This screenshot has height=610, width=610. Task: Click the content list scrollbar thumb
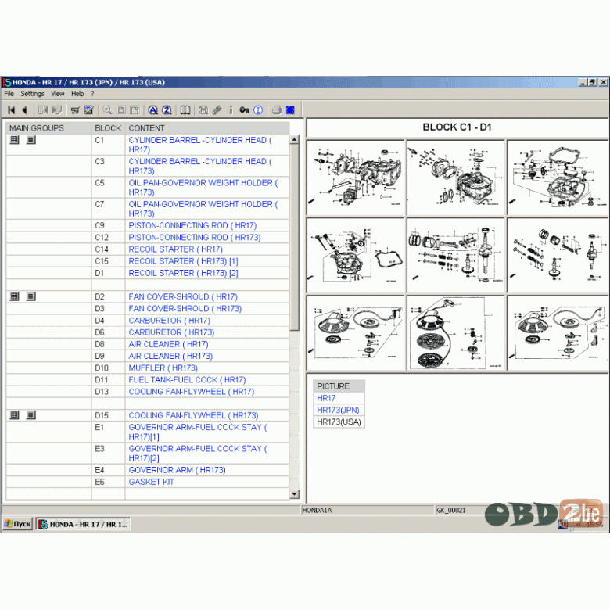coord(295,238)
